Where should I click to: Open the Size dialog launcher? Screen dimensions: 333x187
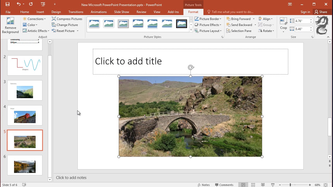(x=312, y=37)
